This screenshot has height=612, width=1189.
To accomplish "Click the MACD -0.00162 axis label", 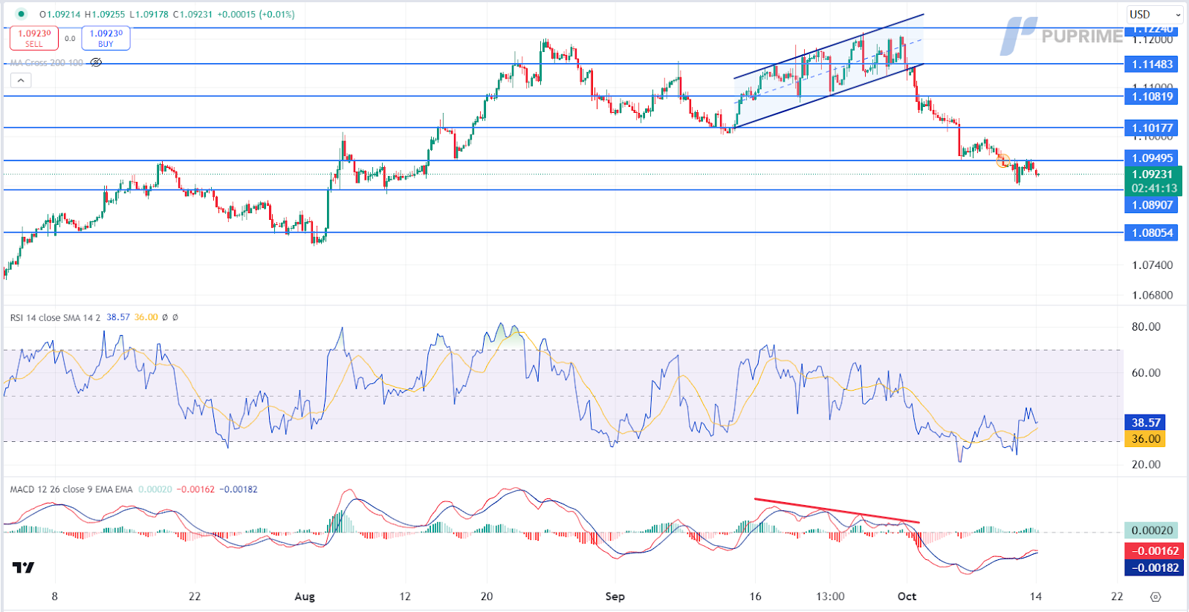I will 1154,551.
